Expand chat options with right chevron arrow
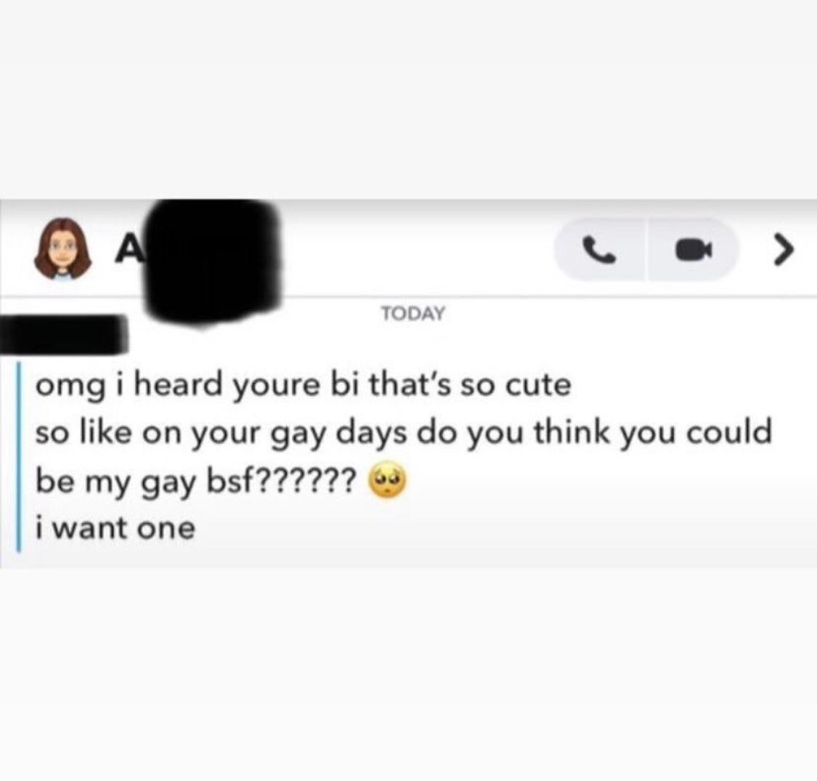The height and width of the screenshot is (781, 817). coord(783,249)
